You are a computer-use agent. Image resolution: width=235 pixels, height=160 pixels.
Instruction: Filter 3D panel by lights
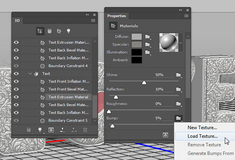69,31
